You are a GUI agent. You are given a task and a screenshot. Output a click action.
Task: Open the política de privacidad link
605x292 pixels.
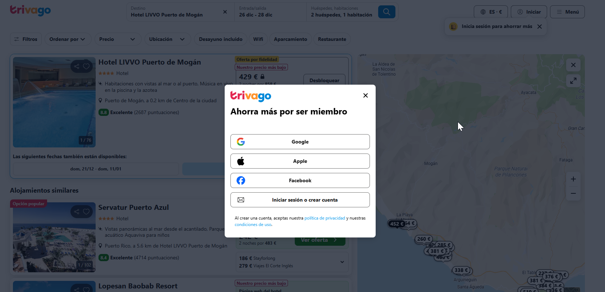coord(325,218)
